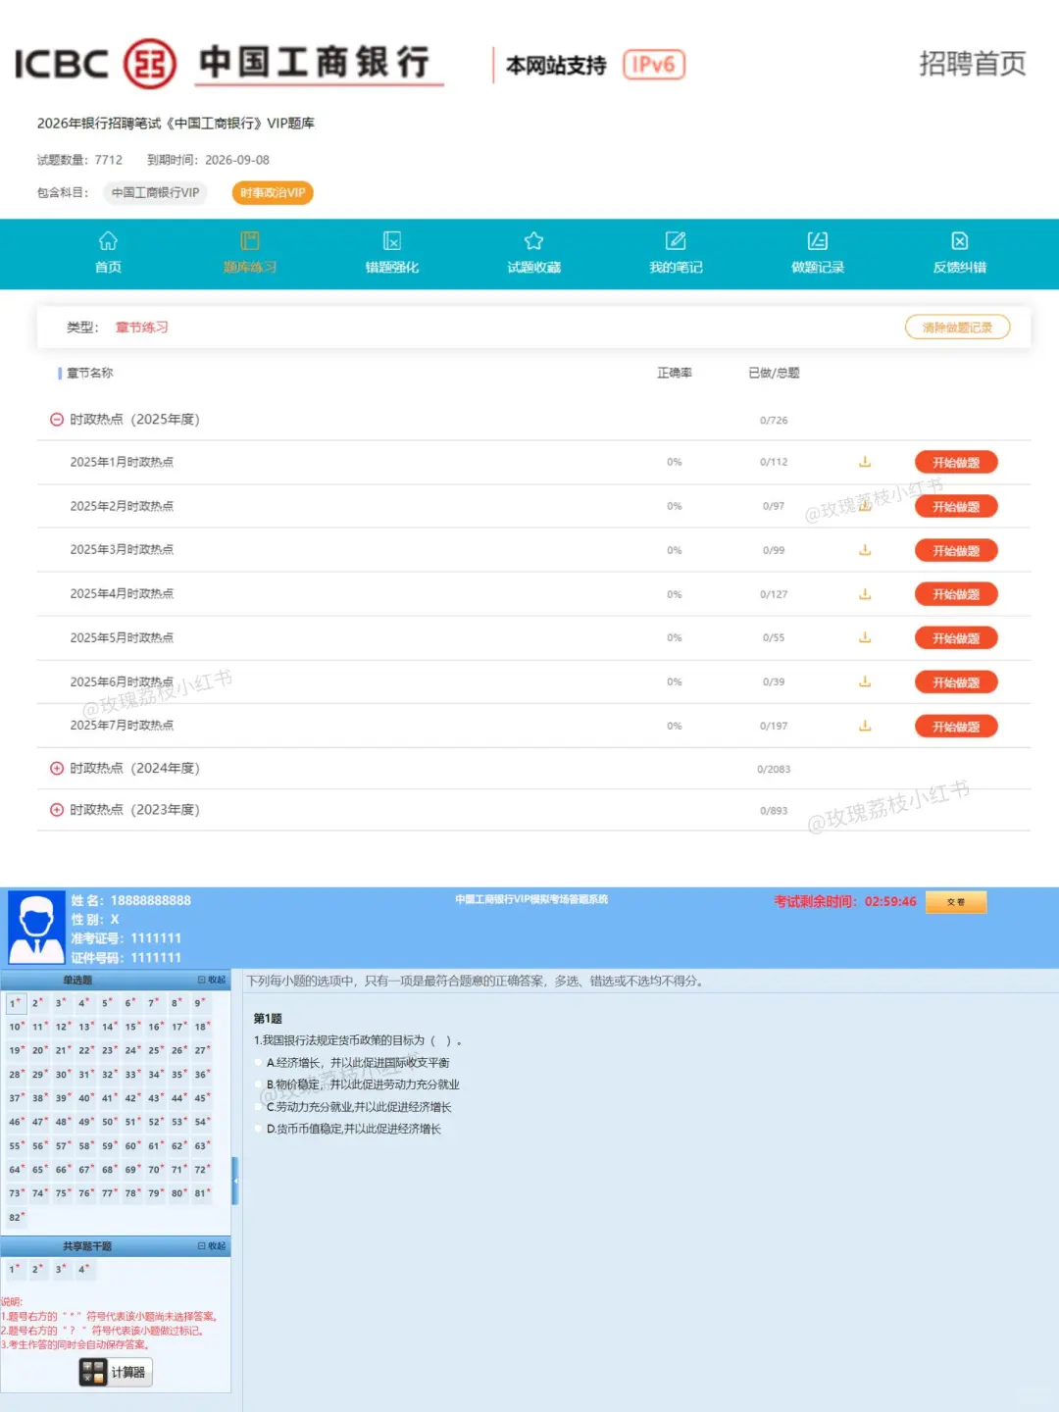Click the 已做/总题 column header
This screenshot has width=1059, height=1412.
774,373
